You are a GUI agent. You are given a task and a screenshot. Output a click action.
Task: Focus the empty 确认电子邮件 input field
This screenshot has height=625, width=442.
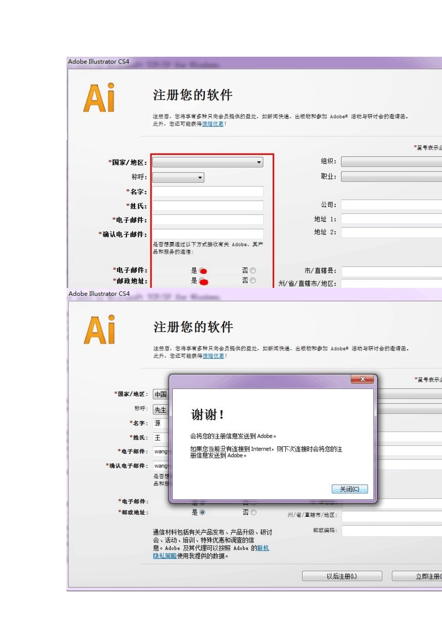[208, 234]
